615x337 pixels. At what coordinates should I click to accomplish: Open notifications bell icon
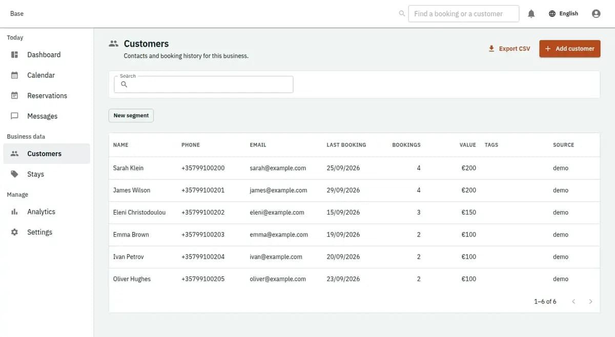tap(531, 14)
